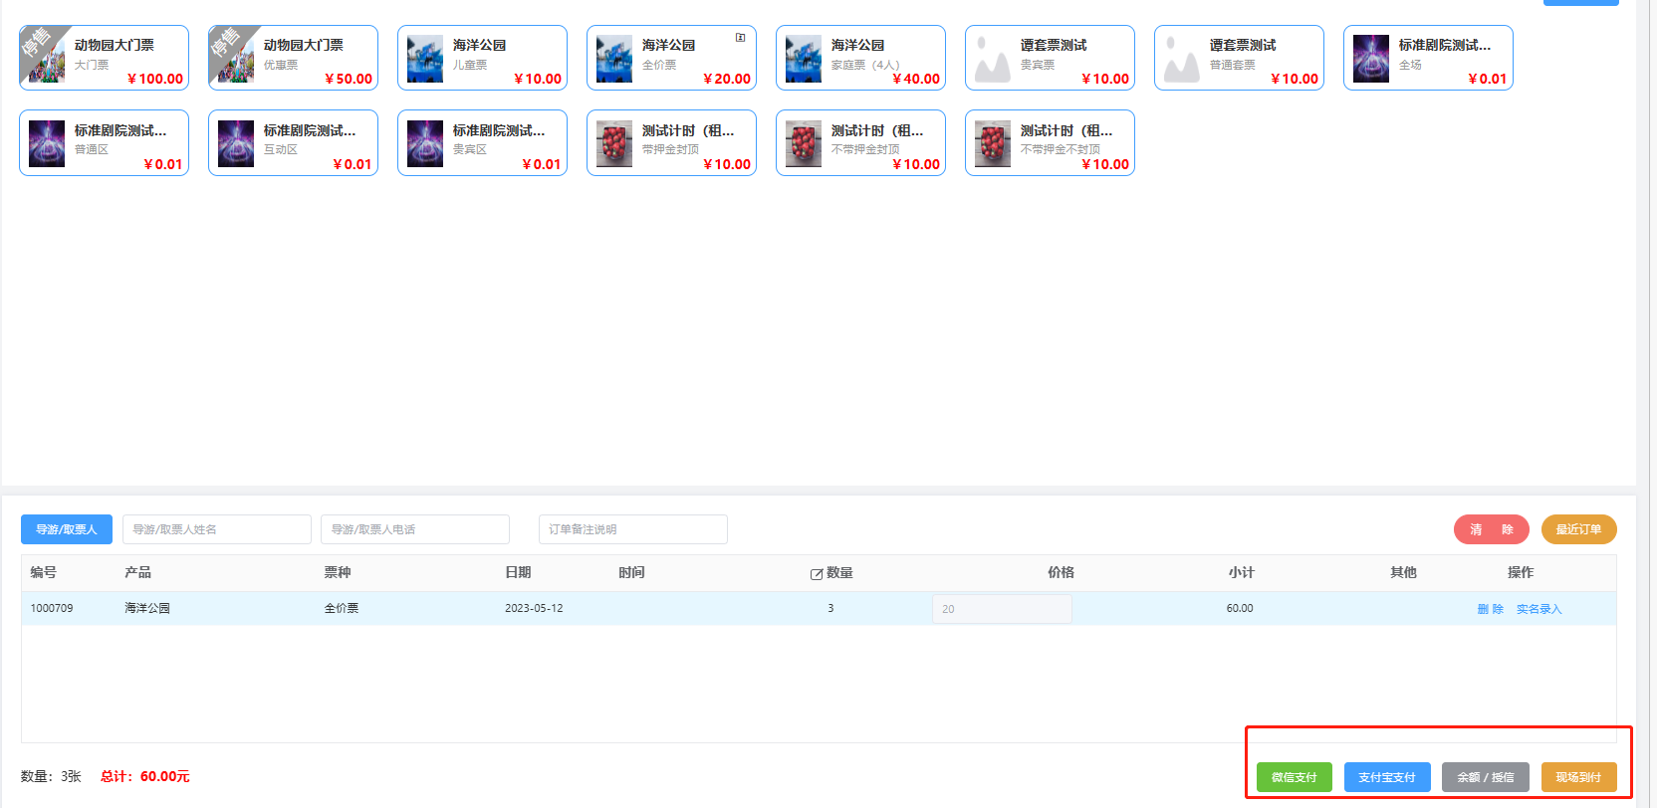The height and width of the screenshot is (808, 1657).
Task: Click placeholder image on 谭套票测试 贵宾票 card
Action: click(993, 59)
